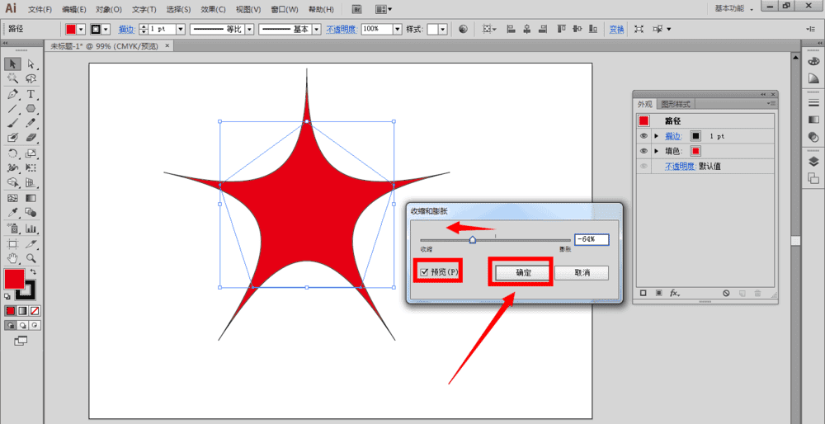Open the 样式 graphic style dropdown
The height and width of the screenshot is (424, 825).
pos(444,30)
